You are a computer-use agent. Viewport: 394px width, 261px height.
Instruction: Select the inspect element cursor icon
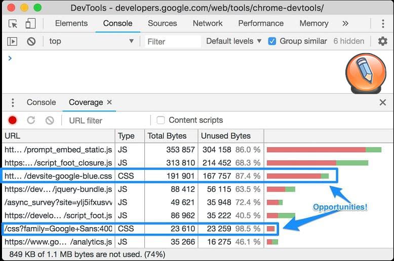point(13,24)
